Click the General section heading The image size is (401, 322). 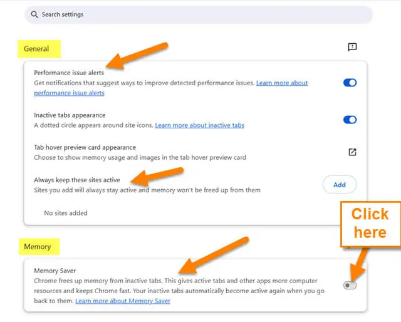pos(36,49)
